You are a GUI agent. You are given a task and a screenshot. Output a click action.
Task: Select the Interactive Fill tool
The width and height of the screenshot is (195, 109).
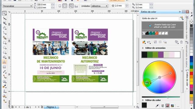click(4, 101)
